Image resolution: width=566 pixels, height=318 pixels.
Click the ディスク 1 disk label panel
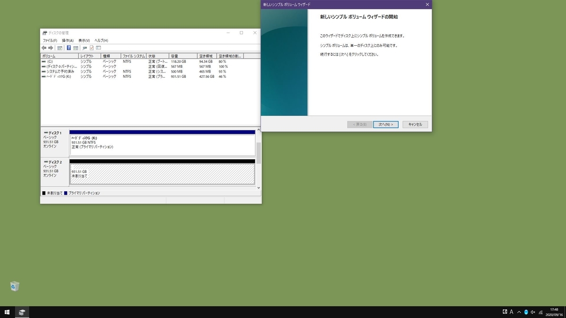[x=55, y=142]
